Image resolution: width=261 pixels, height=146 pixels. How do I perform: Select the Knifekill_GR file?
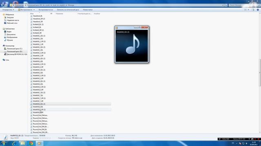coord(37,33)
